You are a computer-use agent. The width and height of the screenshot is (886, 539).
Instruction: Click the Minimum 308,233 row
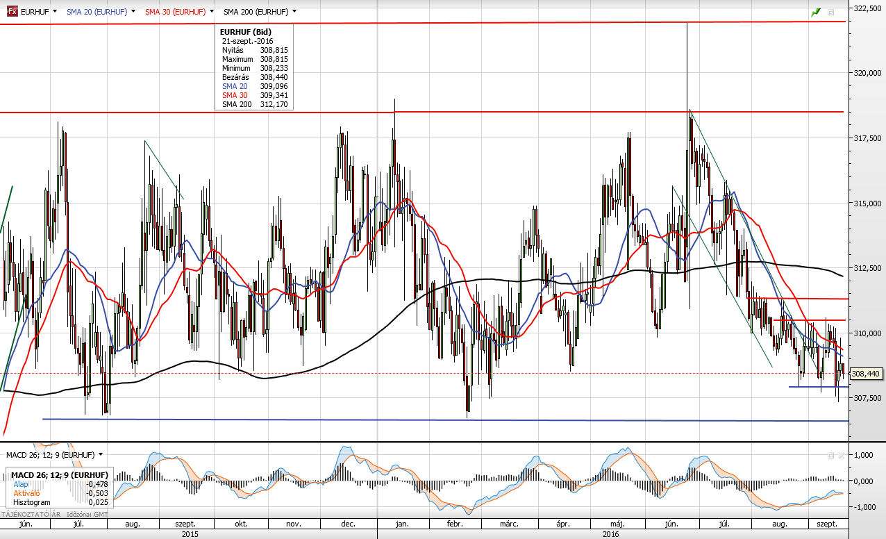click(255, 69)
